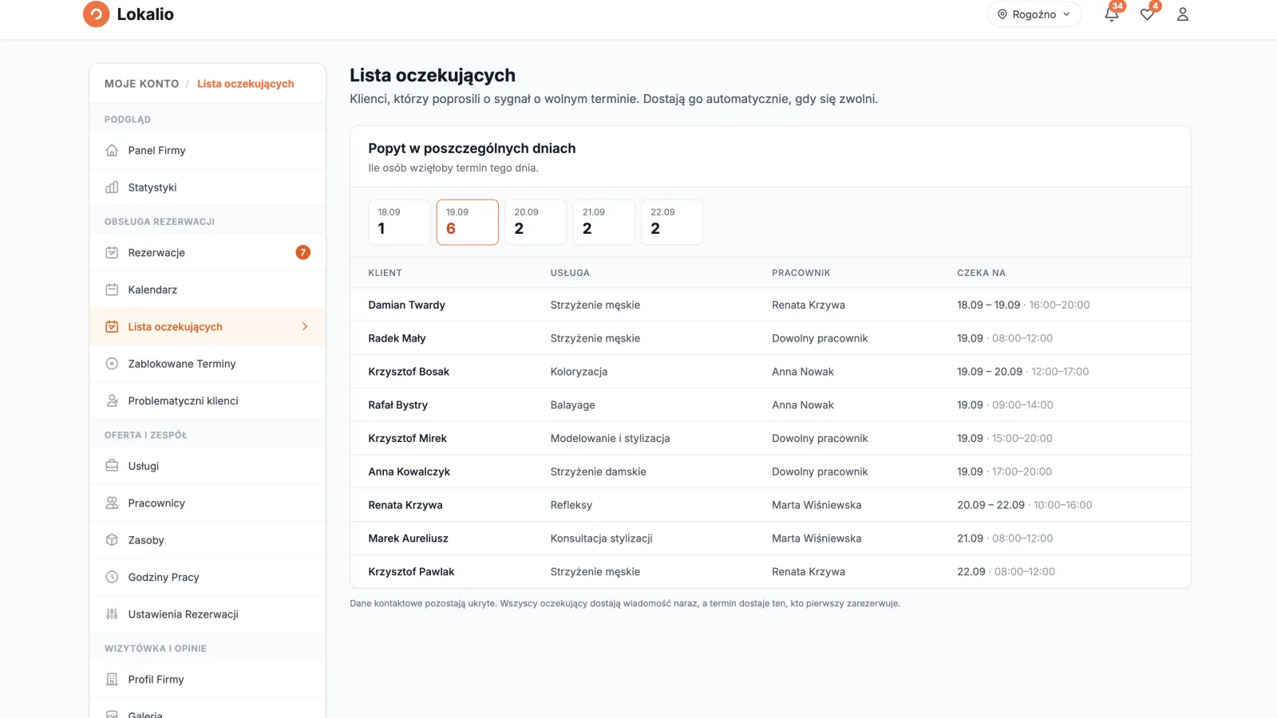
Task: Click the Pracownicy people icon
Action: (x=112, y=503)
